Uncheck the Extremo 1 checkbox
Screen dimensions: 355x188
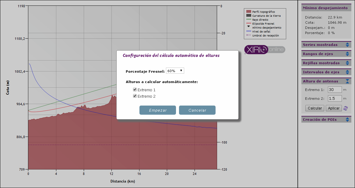point(135,90)
